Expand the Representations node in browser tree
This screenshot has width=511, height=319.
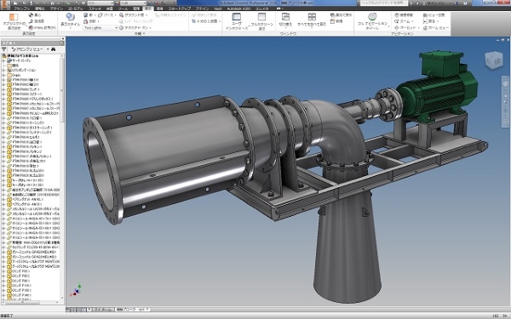point(3,70)
